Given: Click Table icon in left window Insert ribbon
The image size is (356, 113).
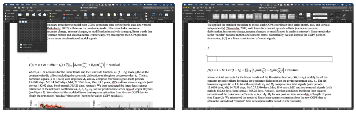Looking at the screenshot, I should (20, 15).
